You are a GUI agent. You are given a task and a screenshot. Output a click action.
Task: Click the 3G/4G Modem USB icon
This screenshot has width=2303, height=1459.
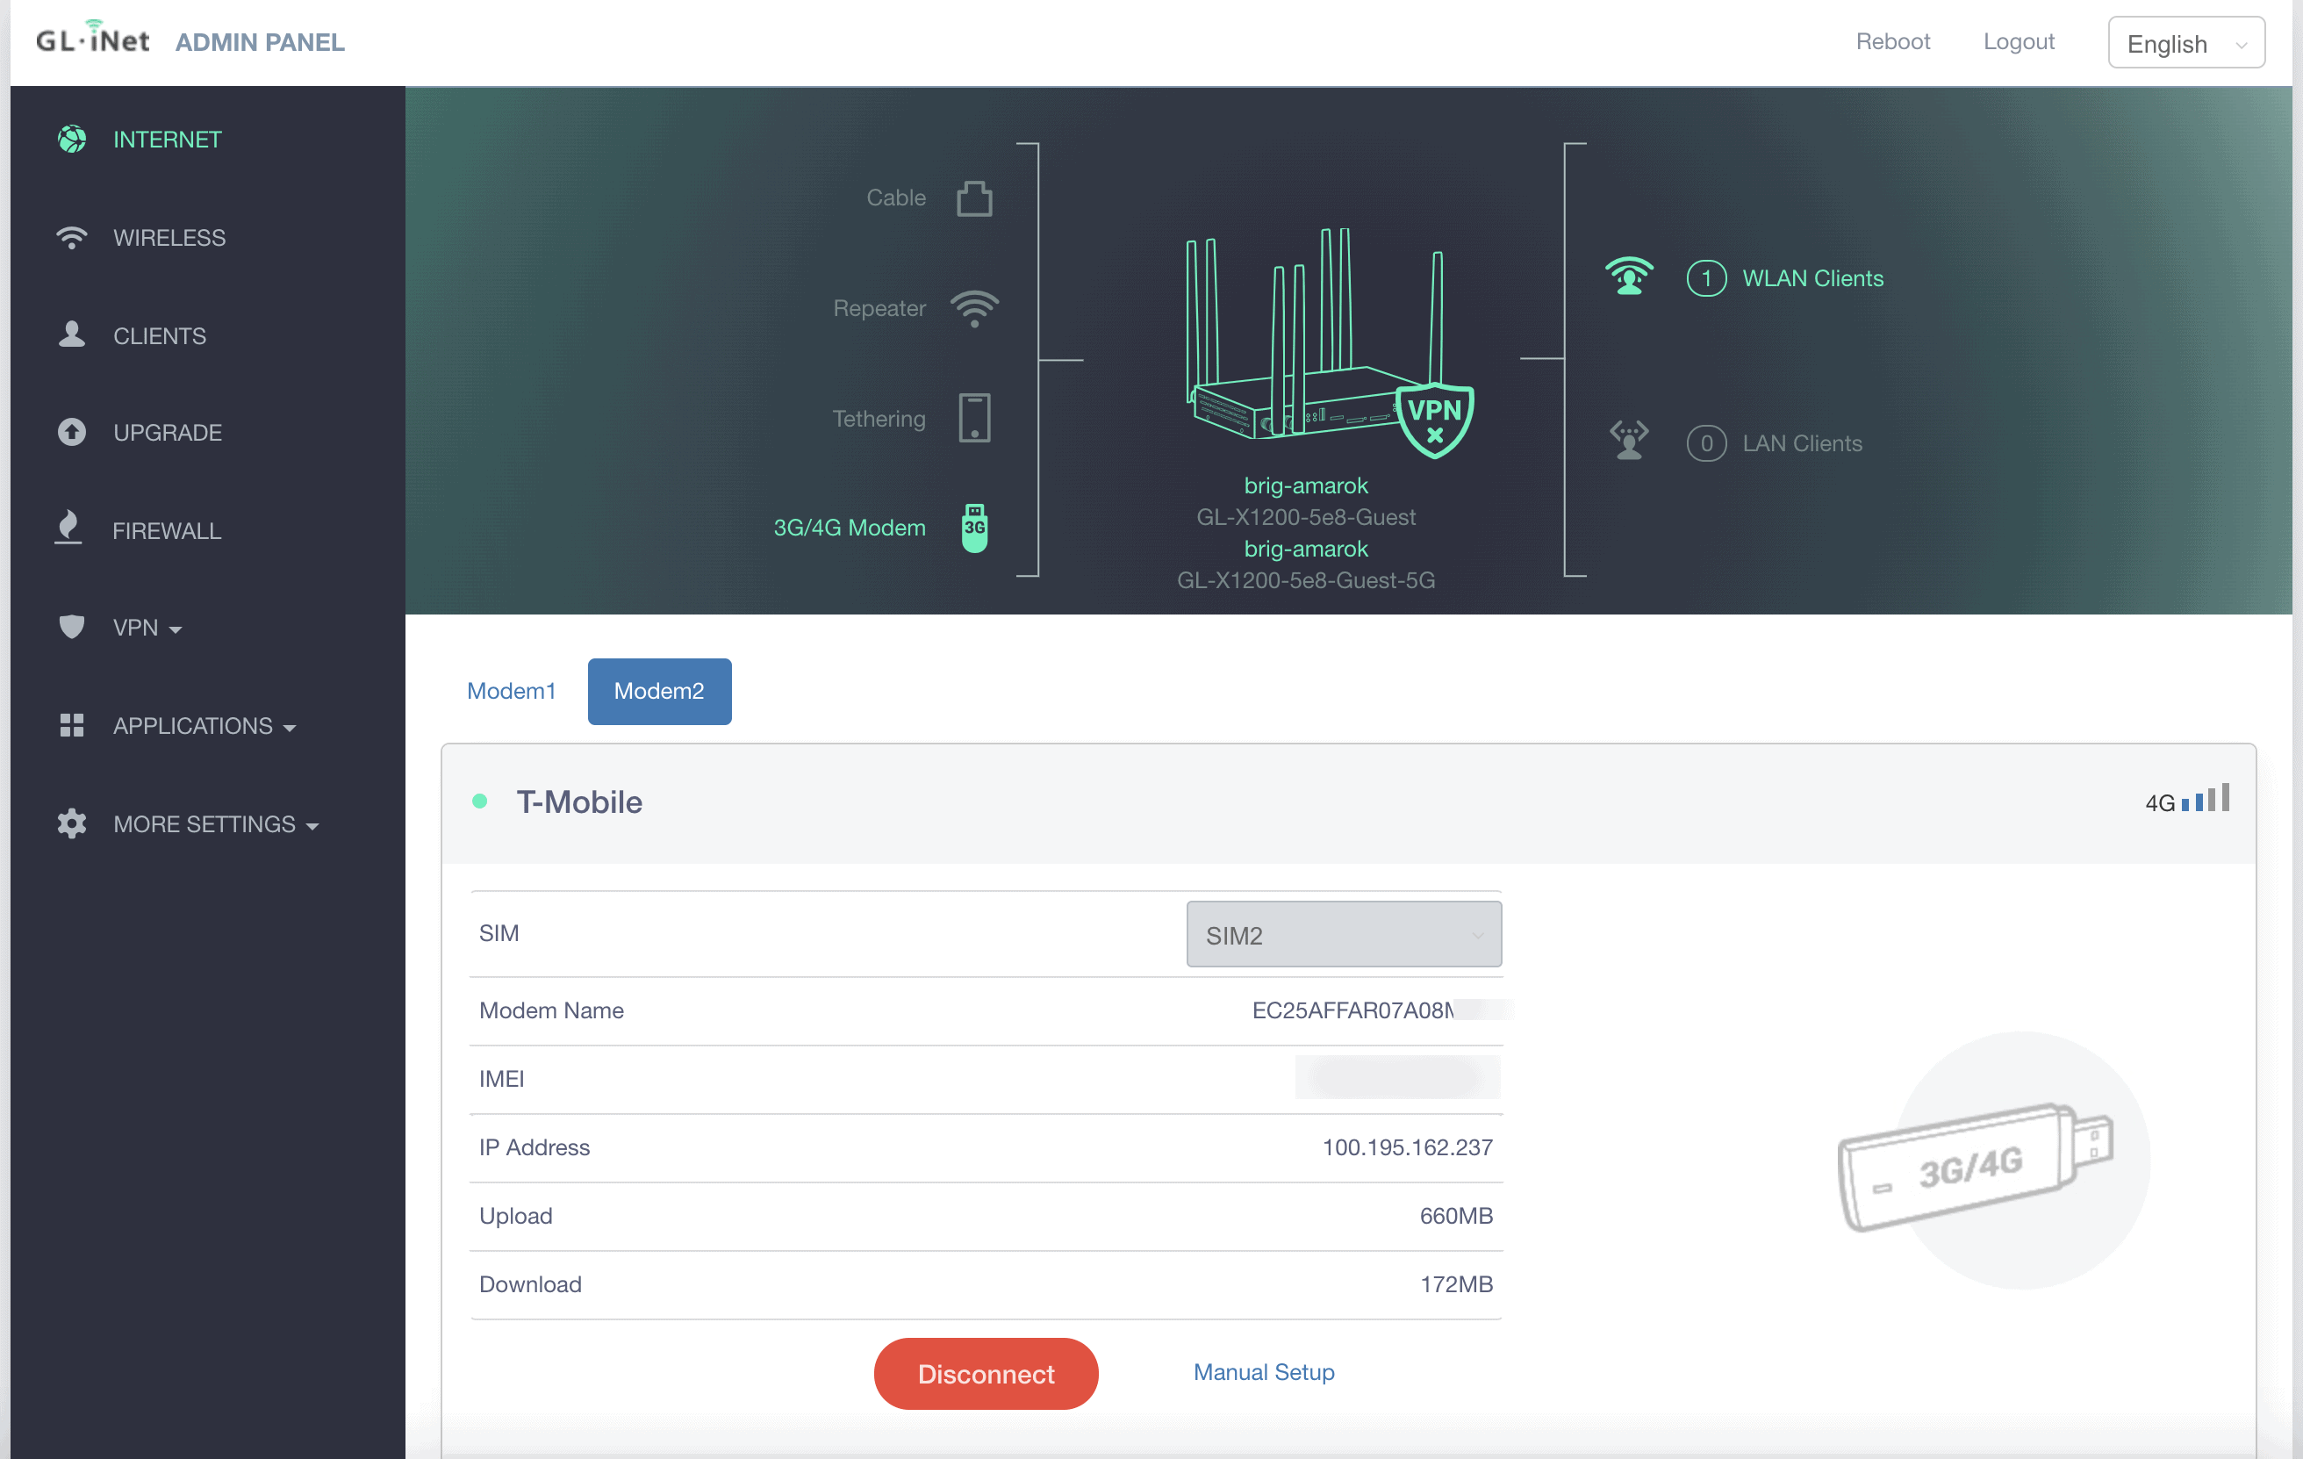point(973,527)
